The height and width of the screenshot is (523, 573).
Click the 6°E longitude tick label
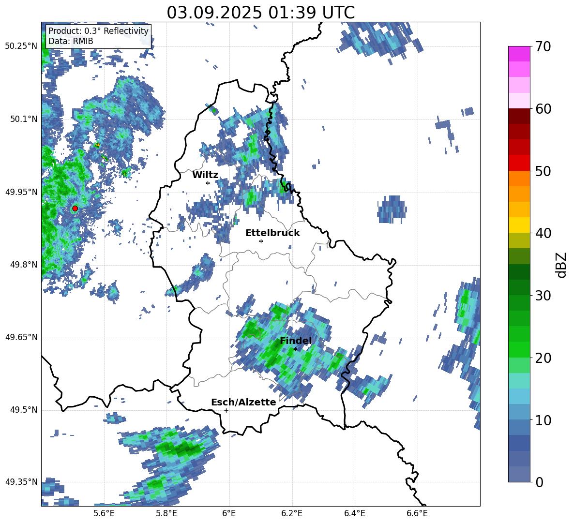pos(229,513)
